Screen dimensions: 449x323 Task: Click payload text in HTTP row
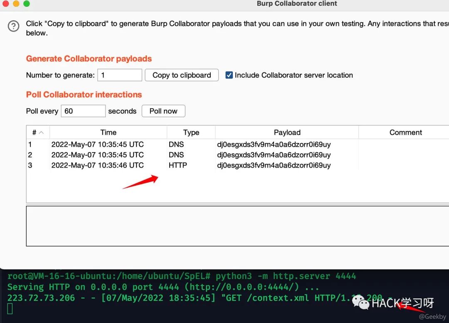click(274, 165)
